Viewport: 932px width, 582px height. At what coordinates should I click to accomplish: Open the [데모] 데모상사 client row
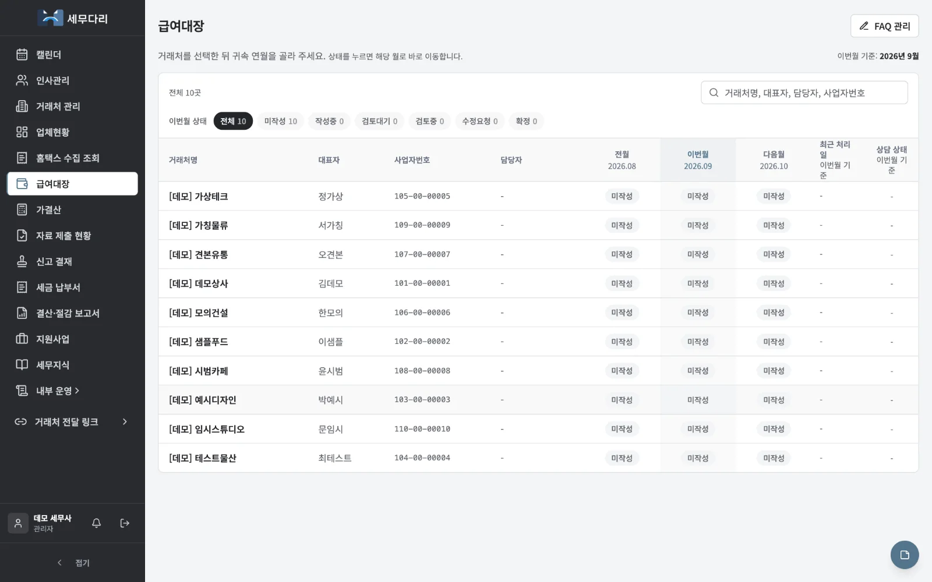pos(538,283)
